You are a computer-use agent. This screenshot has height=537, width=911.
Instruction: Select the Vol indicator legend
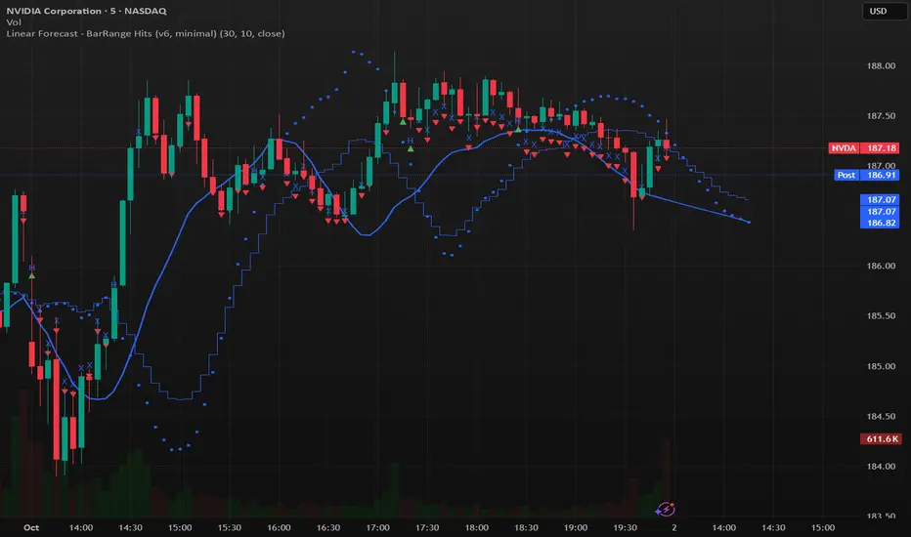pyautogui.click(x=14, y=22)
